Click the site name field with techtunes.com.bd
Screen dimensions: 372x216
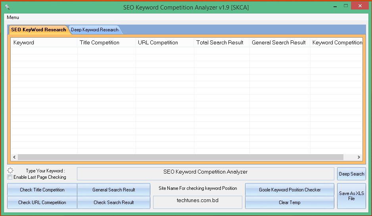(198, 202)
